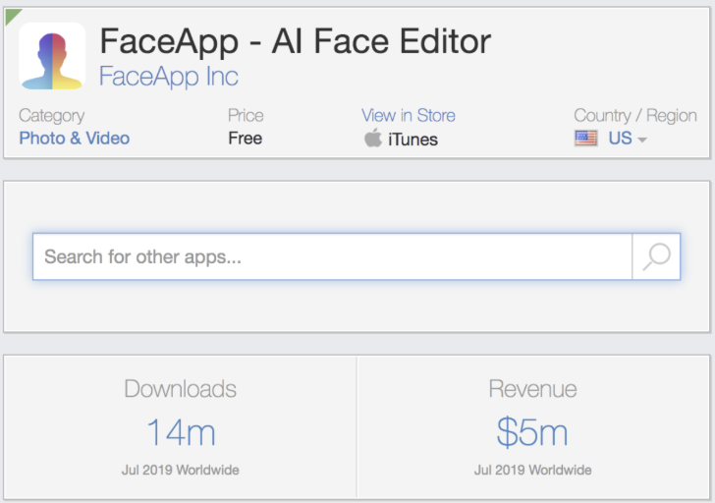Click the green corner flag marker

pos(11,15)
